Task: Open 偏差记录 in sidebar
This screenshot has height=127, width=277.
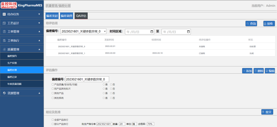Action: pos(22,77)
